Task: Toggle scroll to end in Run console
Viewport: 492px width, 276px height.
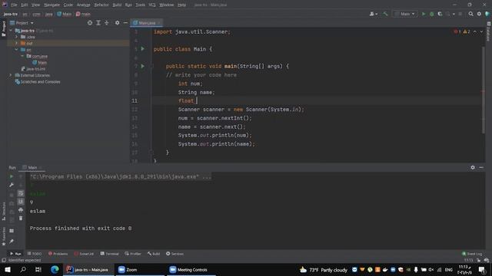Action: pyautogui.click(x=21, y=202)
